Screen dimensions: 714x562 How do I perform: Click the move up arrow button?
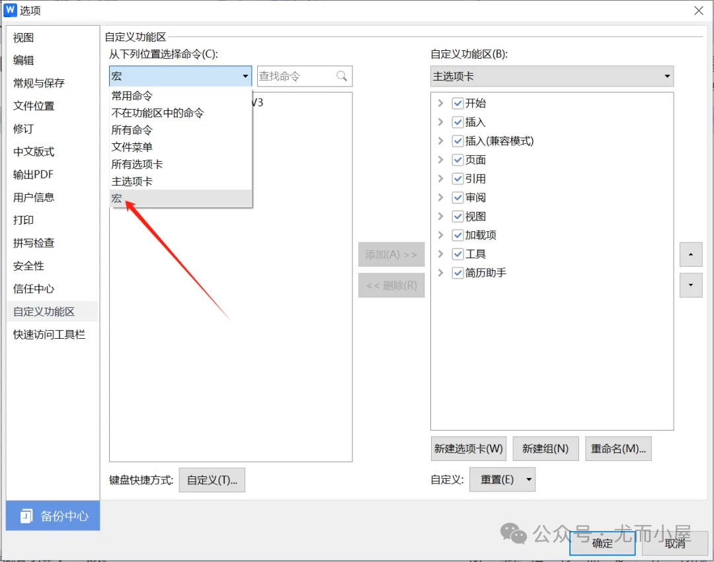(691, 255)
